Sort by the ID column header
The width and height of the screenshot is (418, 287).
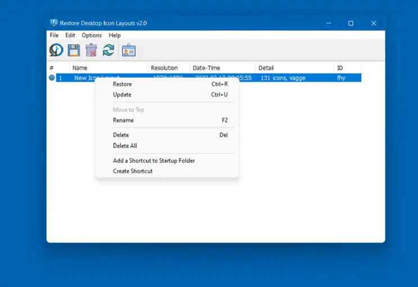click(348, 68)
